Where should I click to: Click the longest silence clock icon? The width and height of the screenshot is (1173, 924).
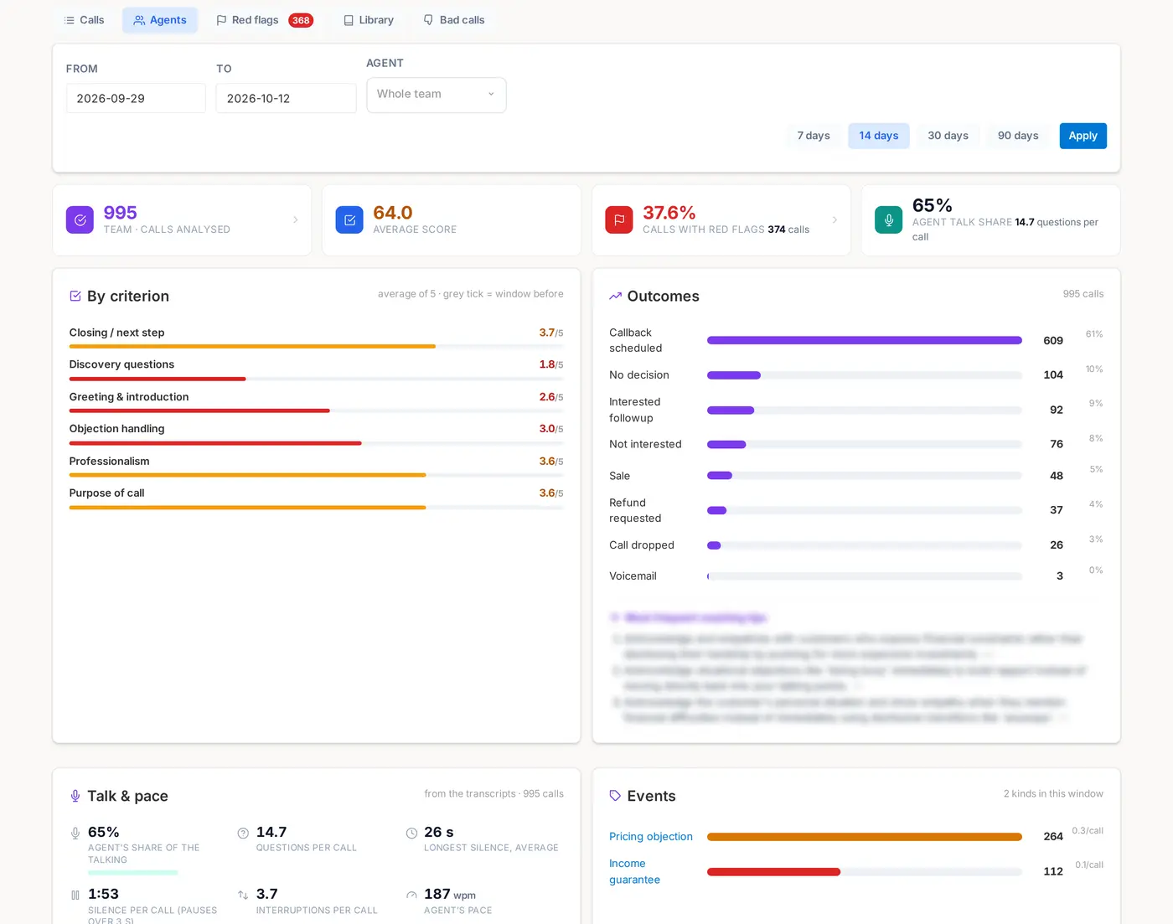click(x=411, y=833)
